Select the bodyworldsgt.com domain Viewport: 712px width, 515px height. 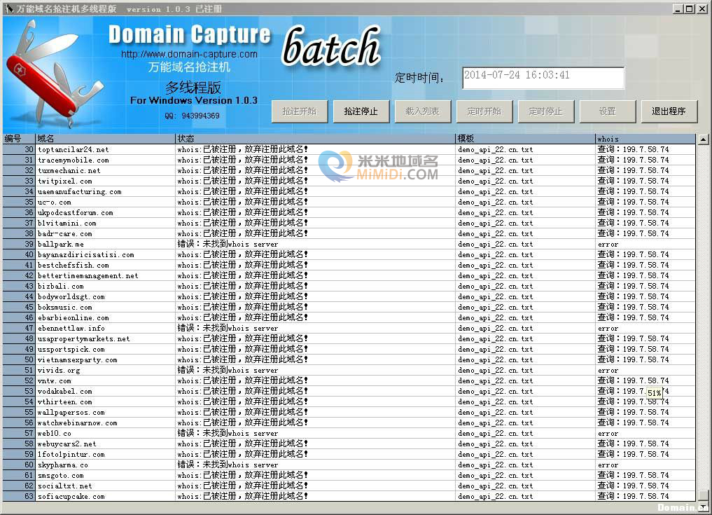point(71,296)
